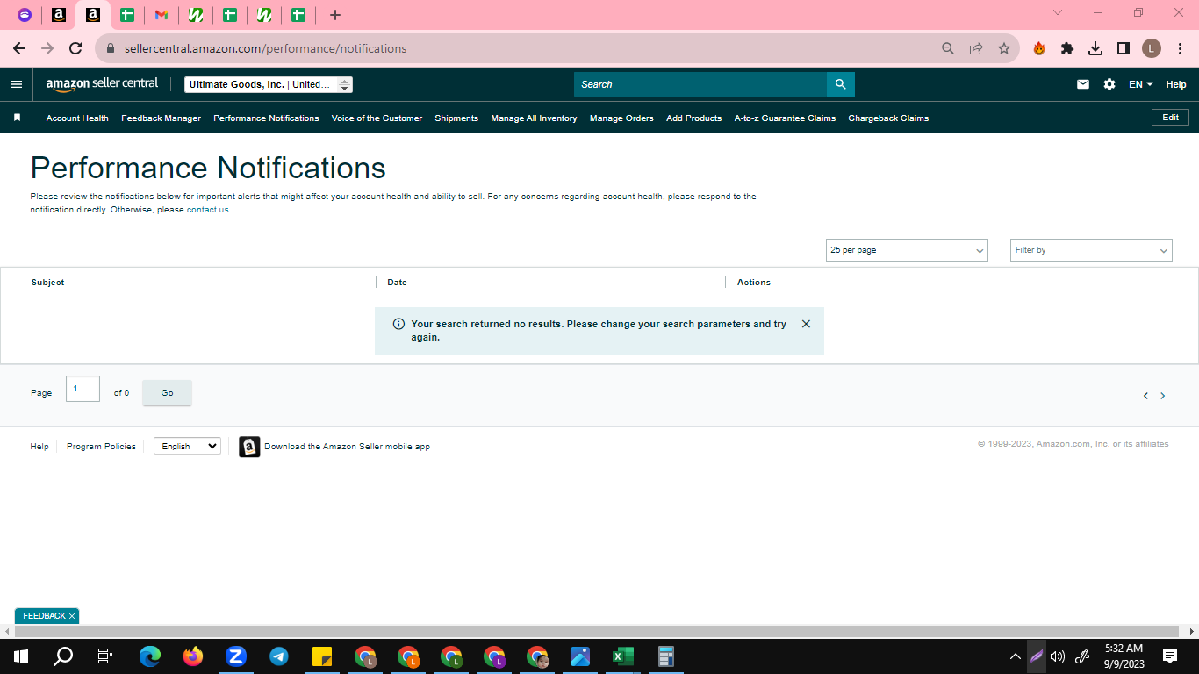
Task: Zoom magnifier icon in address bar
Action: (x=948, y=48)
